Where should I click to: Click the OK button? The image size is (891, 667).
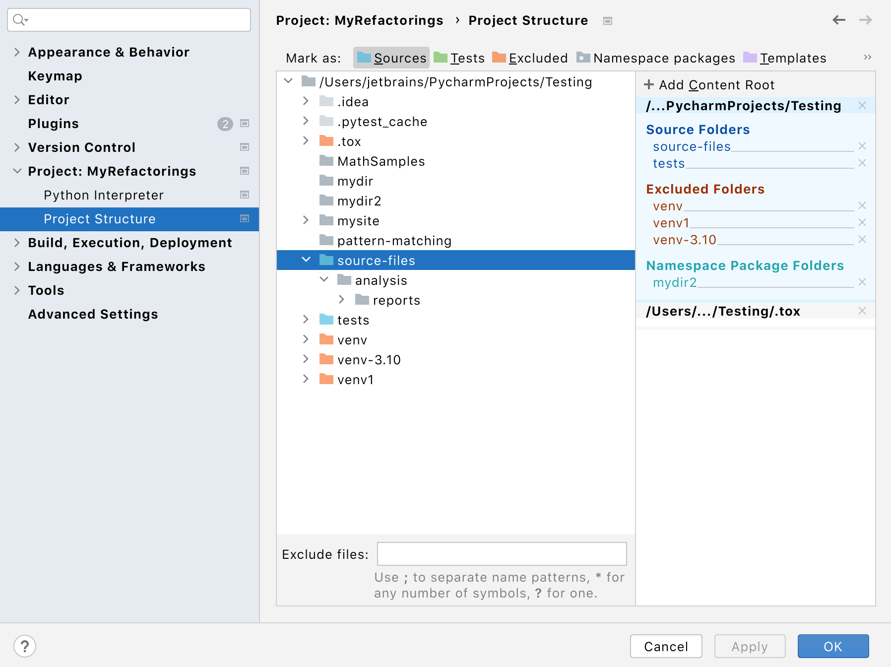[x=832, y=646]
